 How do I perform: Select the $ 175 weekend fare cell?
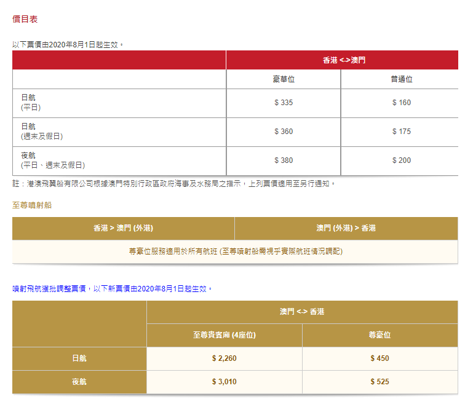tap(401, 132)
